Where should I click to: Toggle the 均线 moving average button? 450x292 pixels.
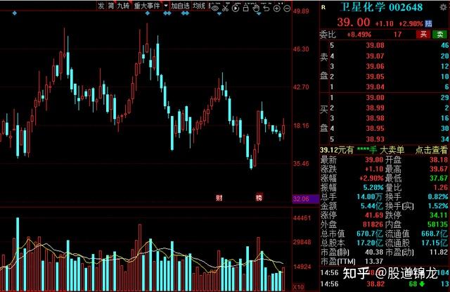(x=199, y=6)
